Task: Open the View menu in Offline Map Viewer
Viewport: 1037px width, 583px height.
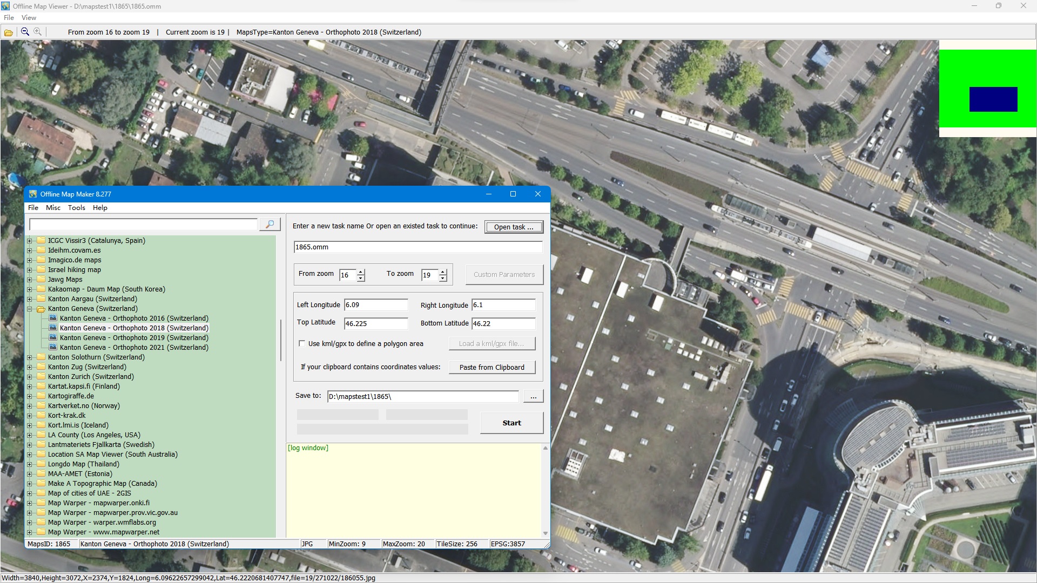Action: (29, 18)
